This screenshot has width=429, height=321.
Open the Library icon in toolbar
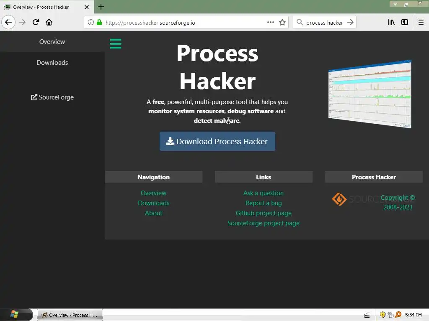pos(391,23)
